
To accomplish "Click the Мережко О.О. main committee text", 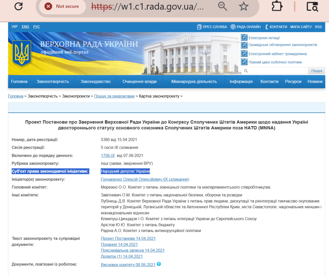I will pos(185,187).
